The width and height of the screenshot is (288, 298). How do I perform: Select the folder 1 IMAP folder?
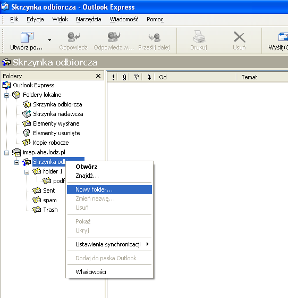pyautogui.click(x=53, y=171)
